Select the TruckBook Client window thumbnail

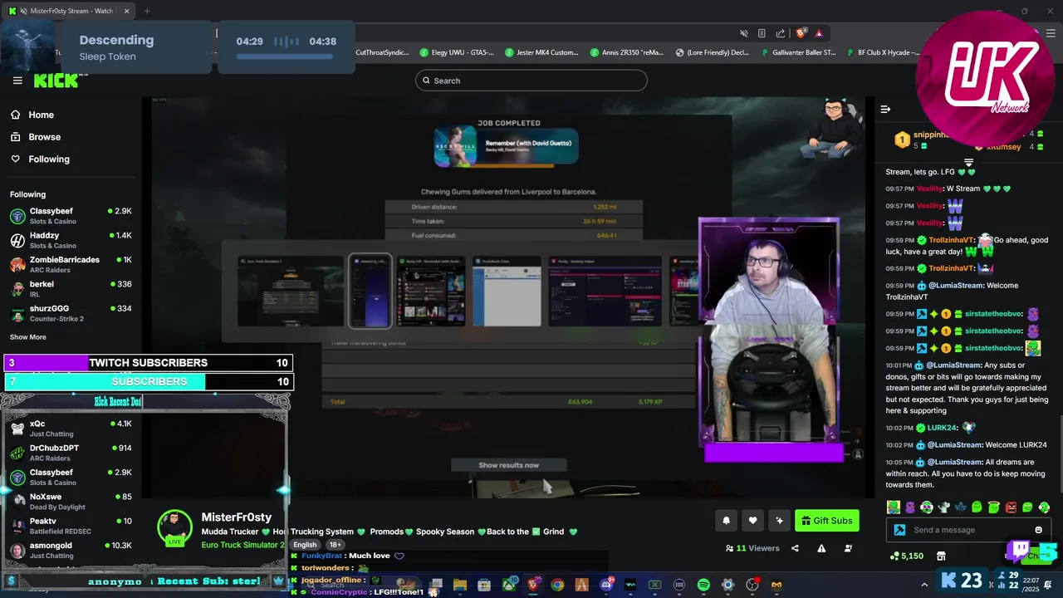tap(507, 292)
